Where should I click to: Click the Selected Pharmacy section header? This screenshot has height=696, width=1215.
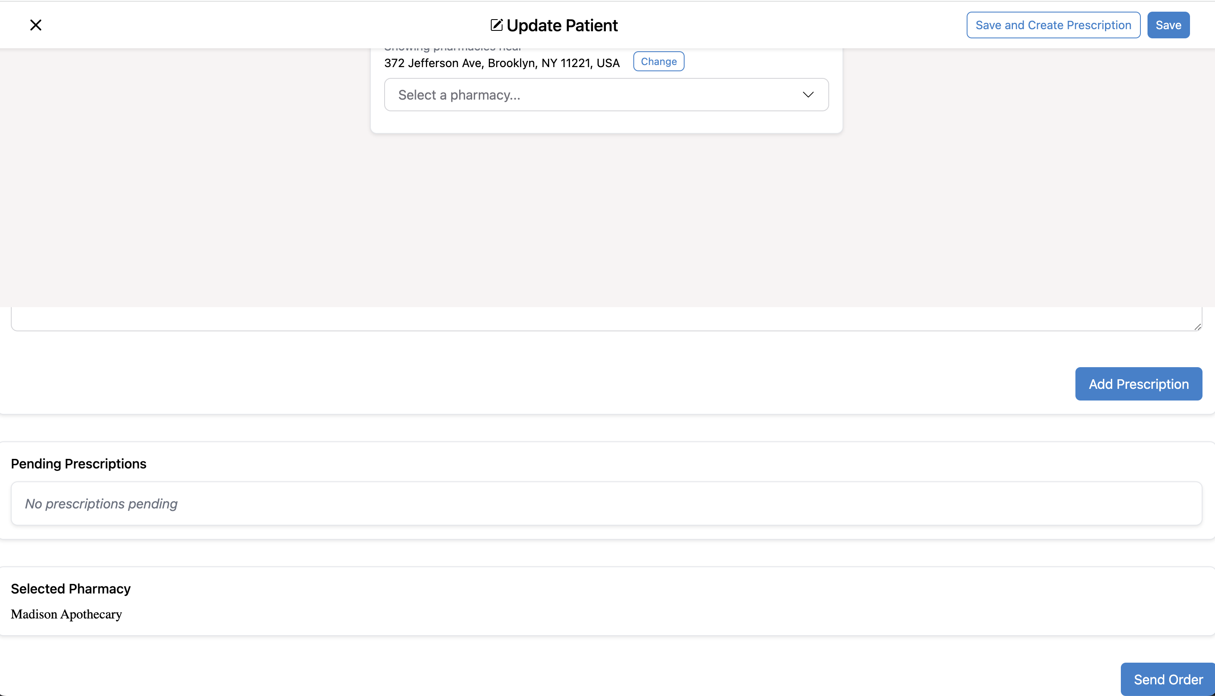71,588
